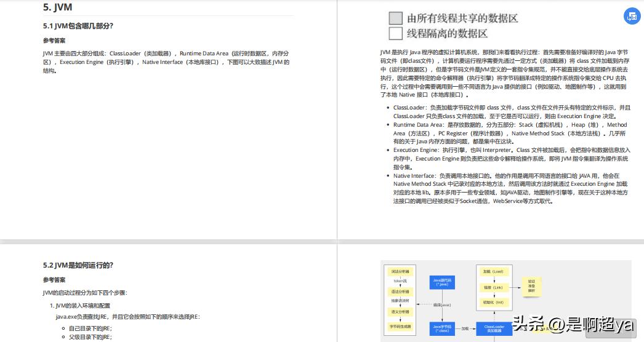
Task: Click '加载' arrow label before ClassLoader box
Action: 465,328
